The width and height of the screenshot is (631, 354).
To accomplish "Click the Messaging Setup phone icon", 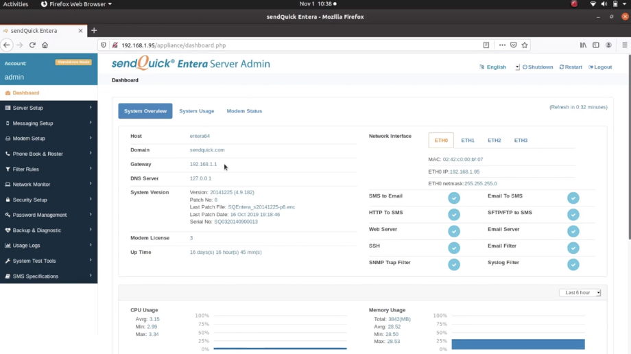I will 8,123.
